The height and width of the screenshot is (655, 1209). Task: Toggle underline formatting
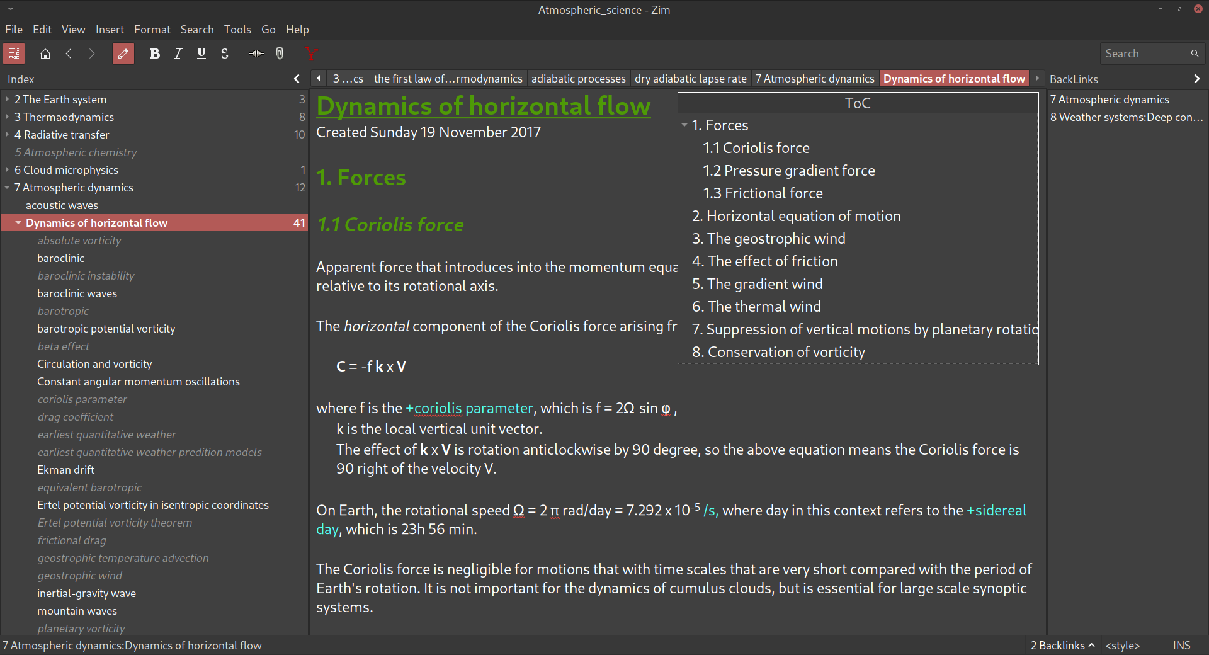tap(201, 54)
